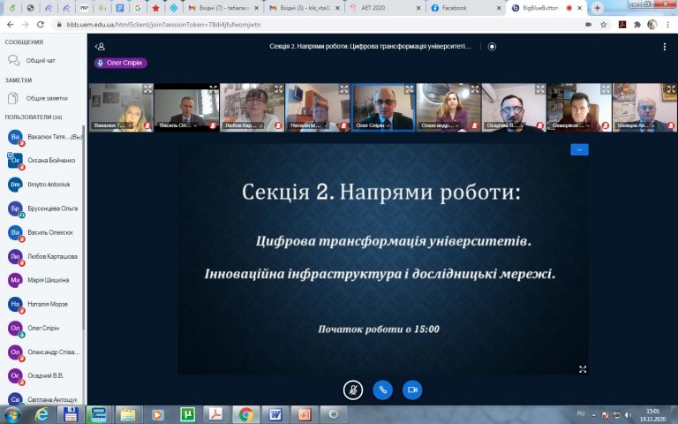
Task: Toggle the user list panel icon
Action: (101, 47)
